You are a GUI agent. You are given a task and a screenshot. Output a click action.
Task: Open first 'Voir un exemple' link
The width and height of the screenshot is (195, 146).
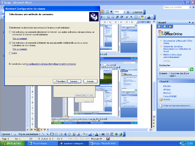(x=20, y=38)
